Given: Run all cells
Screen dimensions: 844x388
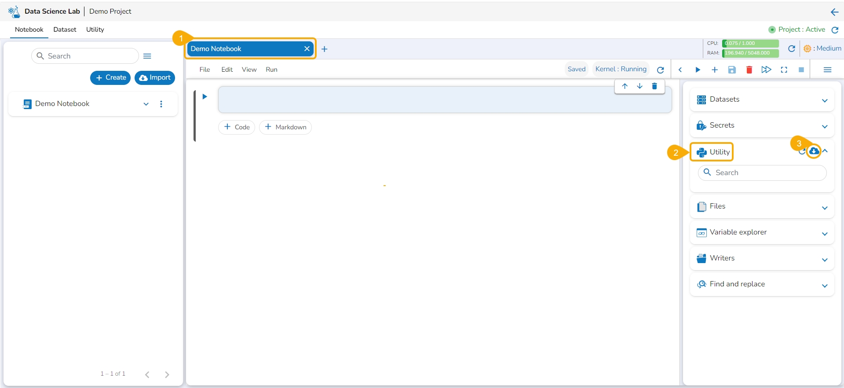Looking at the screenshot, I should (x=766, y=70).
